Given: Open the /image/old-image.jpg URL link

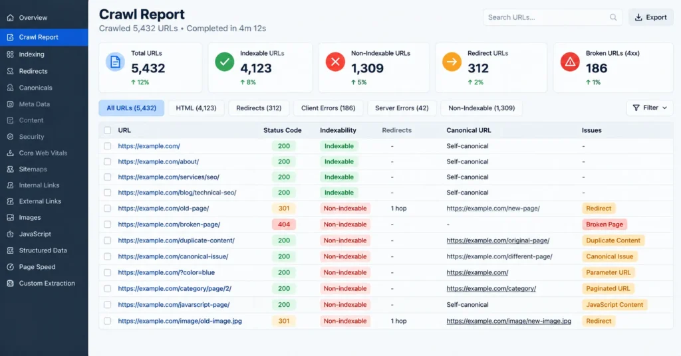Looking at the screenshot, I should 180,321.
